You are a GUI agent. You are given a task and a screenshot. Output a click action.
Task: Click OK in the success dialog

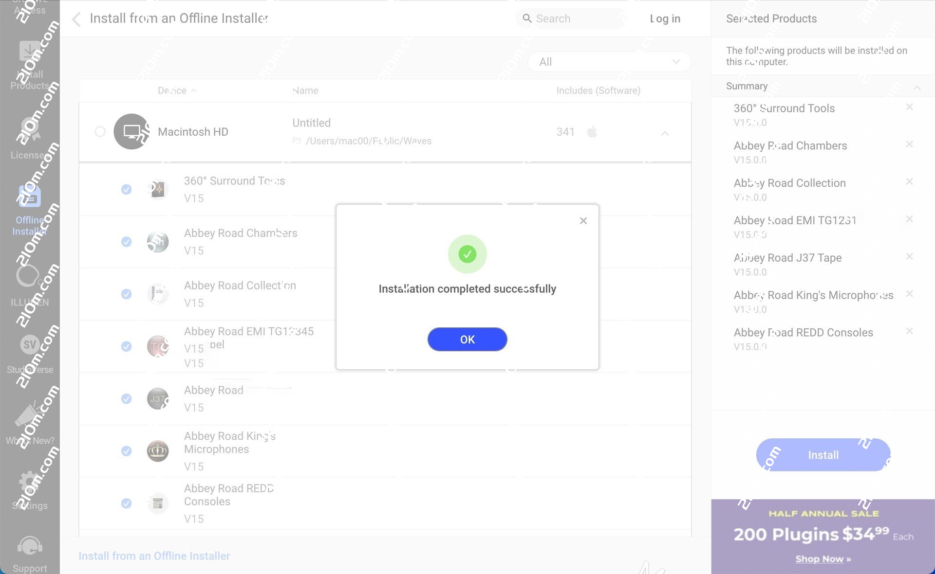pyautogui.click(x=467, y=339)
